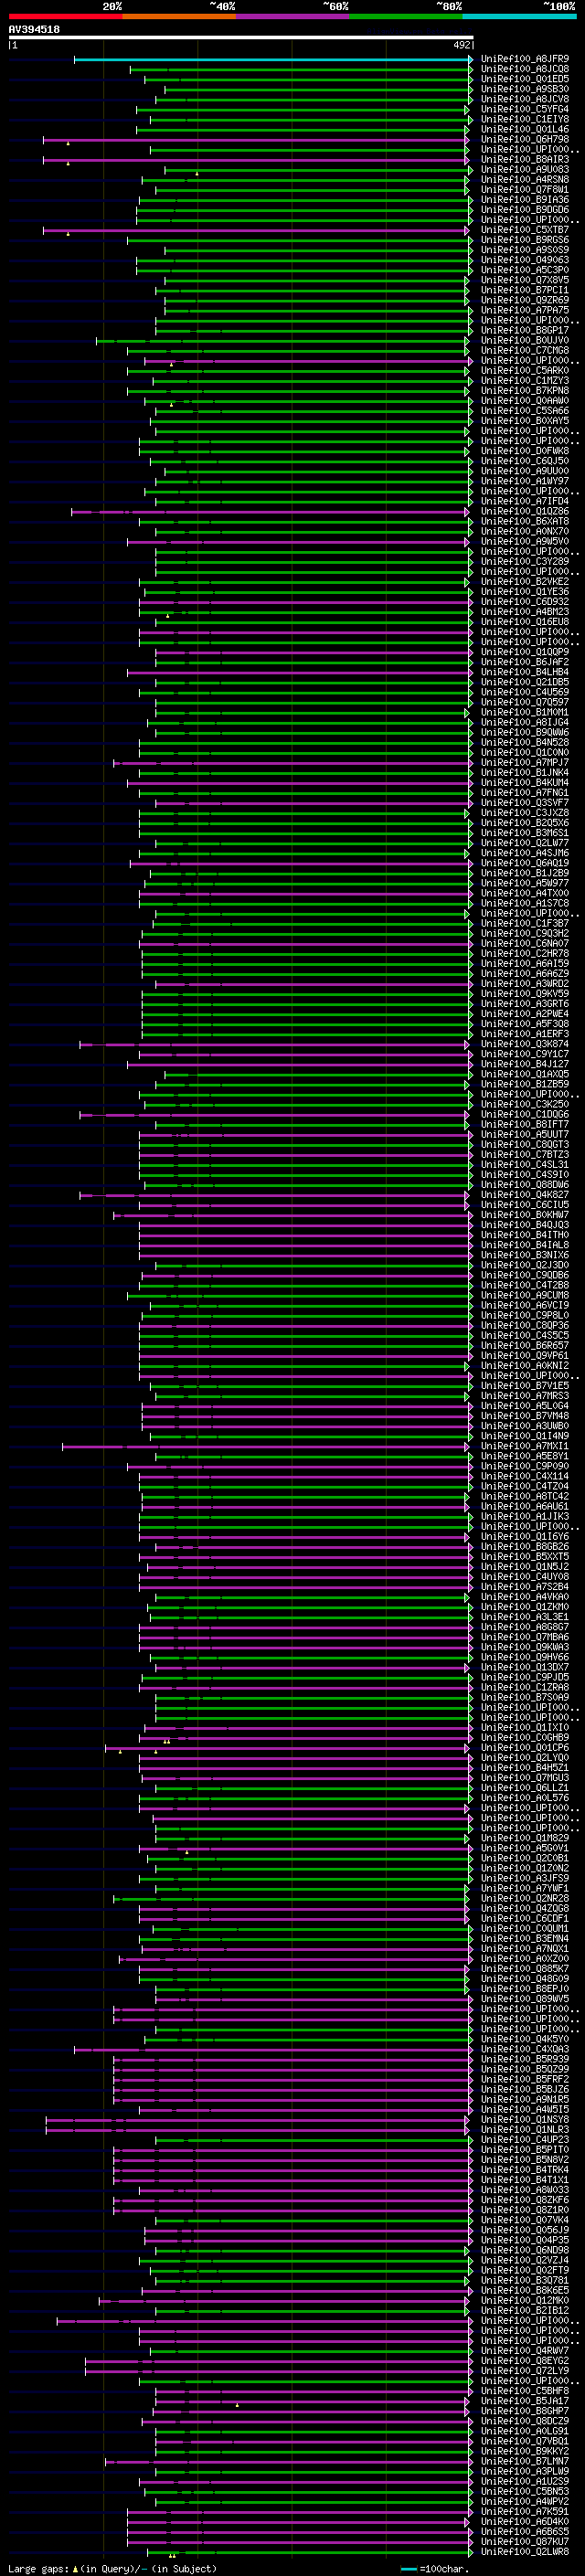Click the orange ~40% legend color segment

point(179,16)
